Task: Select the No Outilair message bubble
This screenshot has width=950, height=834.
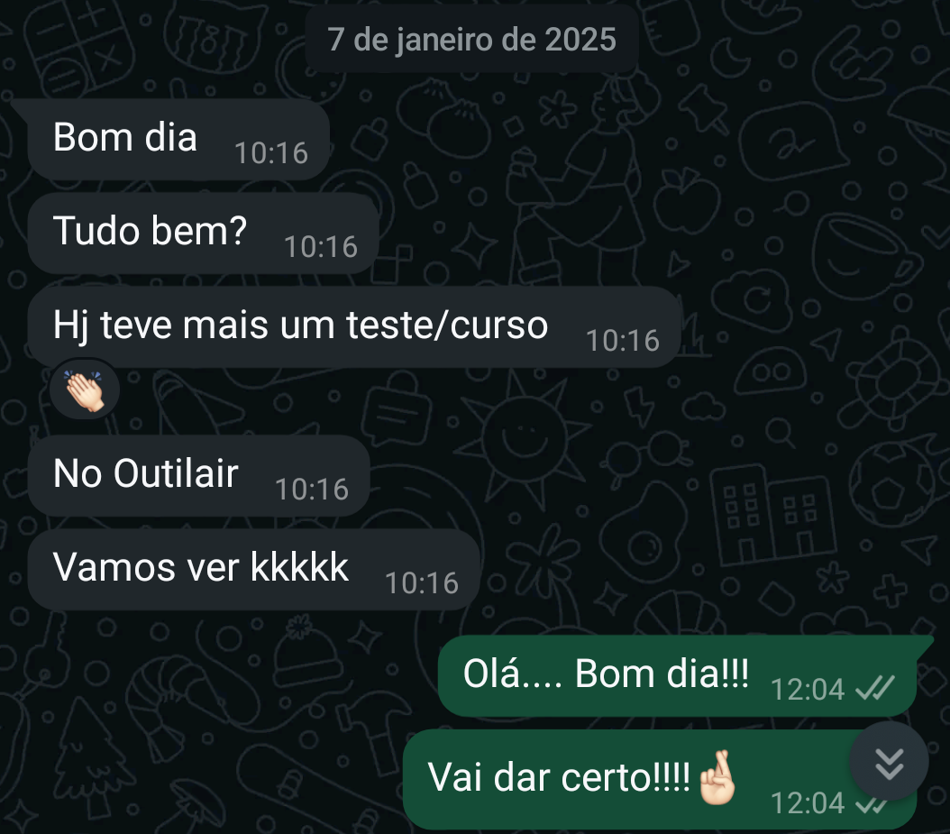Action: [198, 476]
